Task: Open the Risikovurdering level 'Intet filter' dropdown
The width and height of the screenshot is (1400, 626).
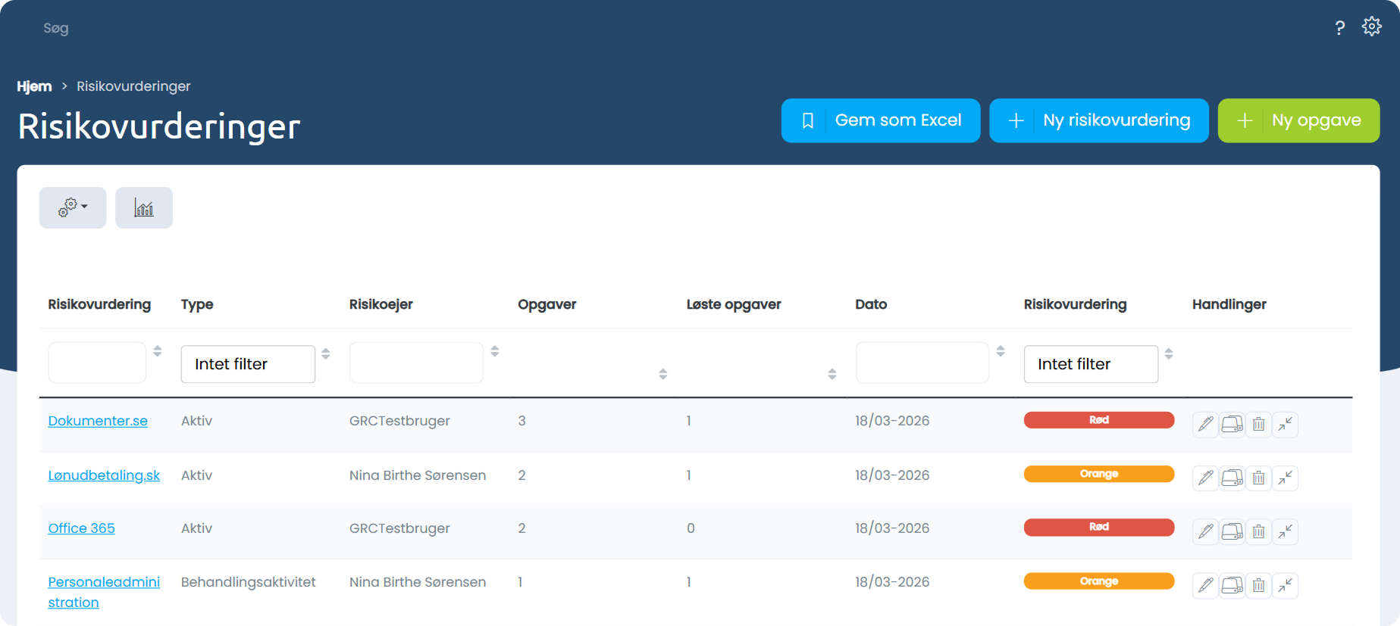Action: tap(1091, 364)
